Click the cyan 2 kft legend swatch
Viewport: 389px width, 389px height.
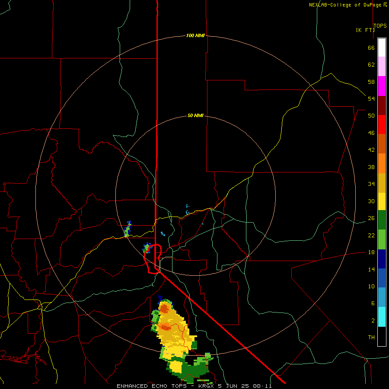pyautogui.click(x=382, y=317)
